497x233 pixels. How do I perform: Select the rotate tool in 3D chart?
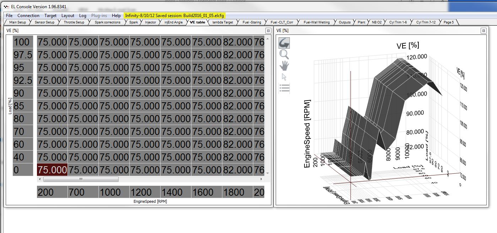point(284,43)
